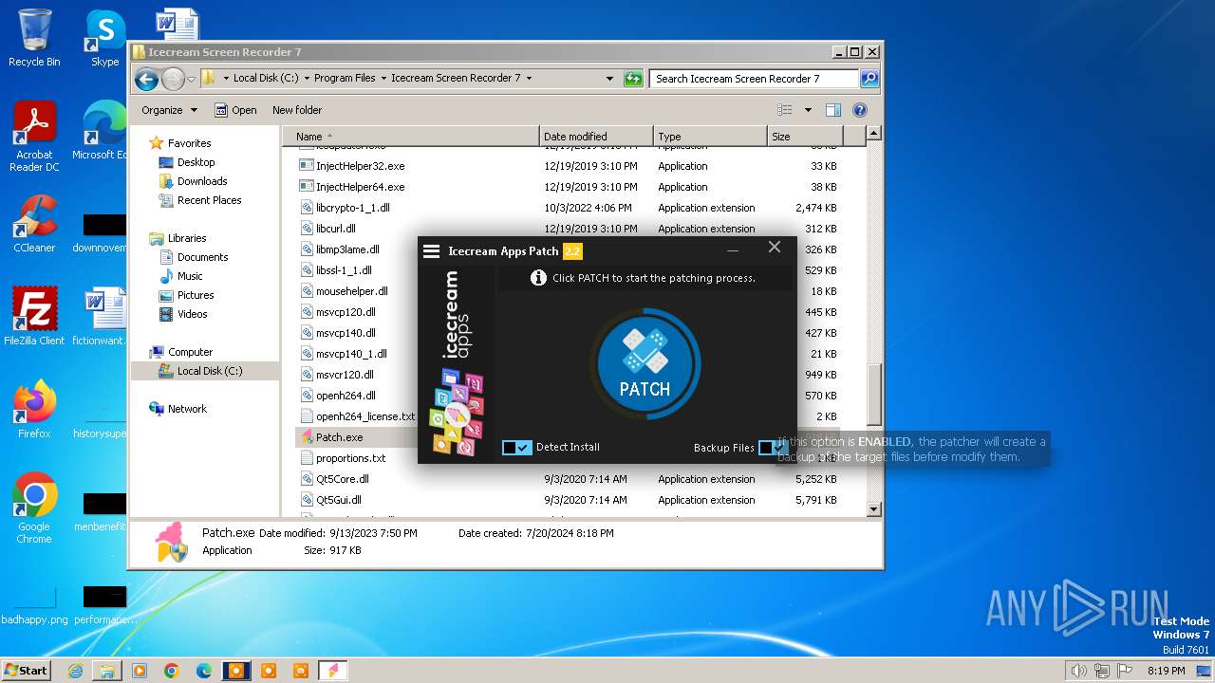
Task: Click the file list scroll-down arrow
Action: pos(874,509)
